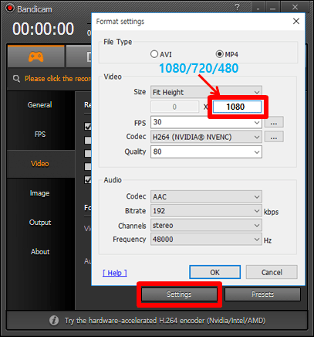Open the Image sidebar tab
The height and width of the screenshot is (337, 314).
pyautogui.click(x=40, y=193)
